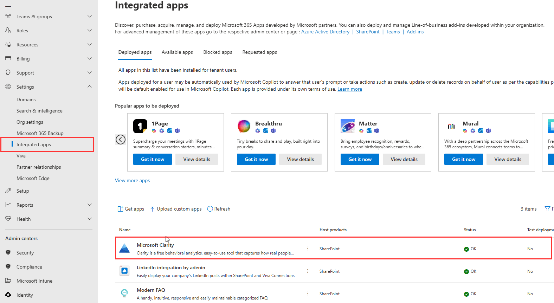
Task: Click the Mural app logo
Action: [x=451, y=126]
